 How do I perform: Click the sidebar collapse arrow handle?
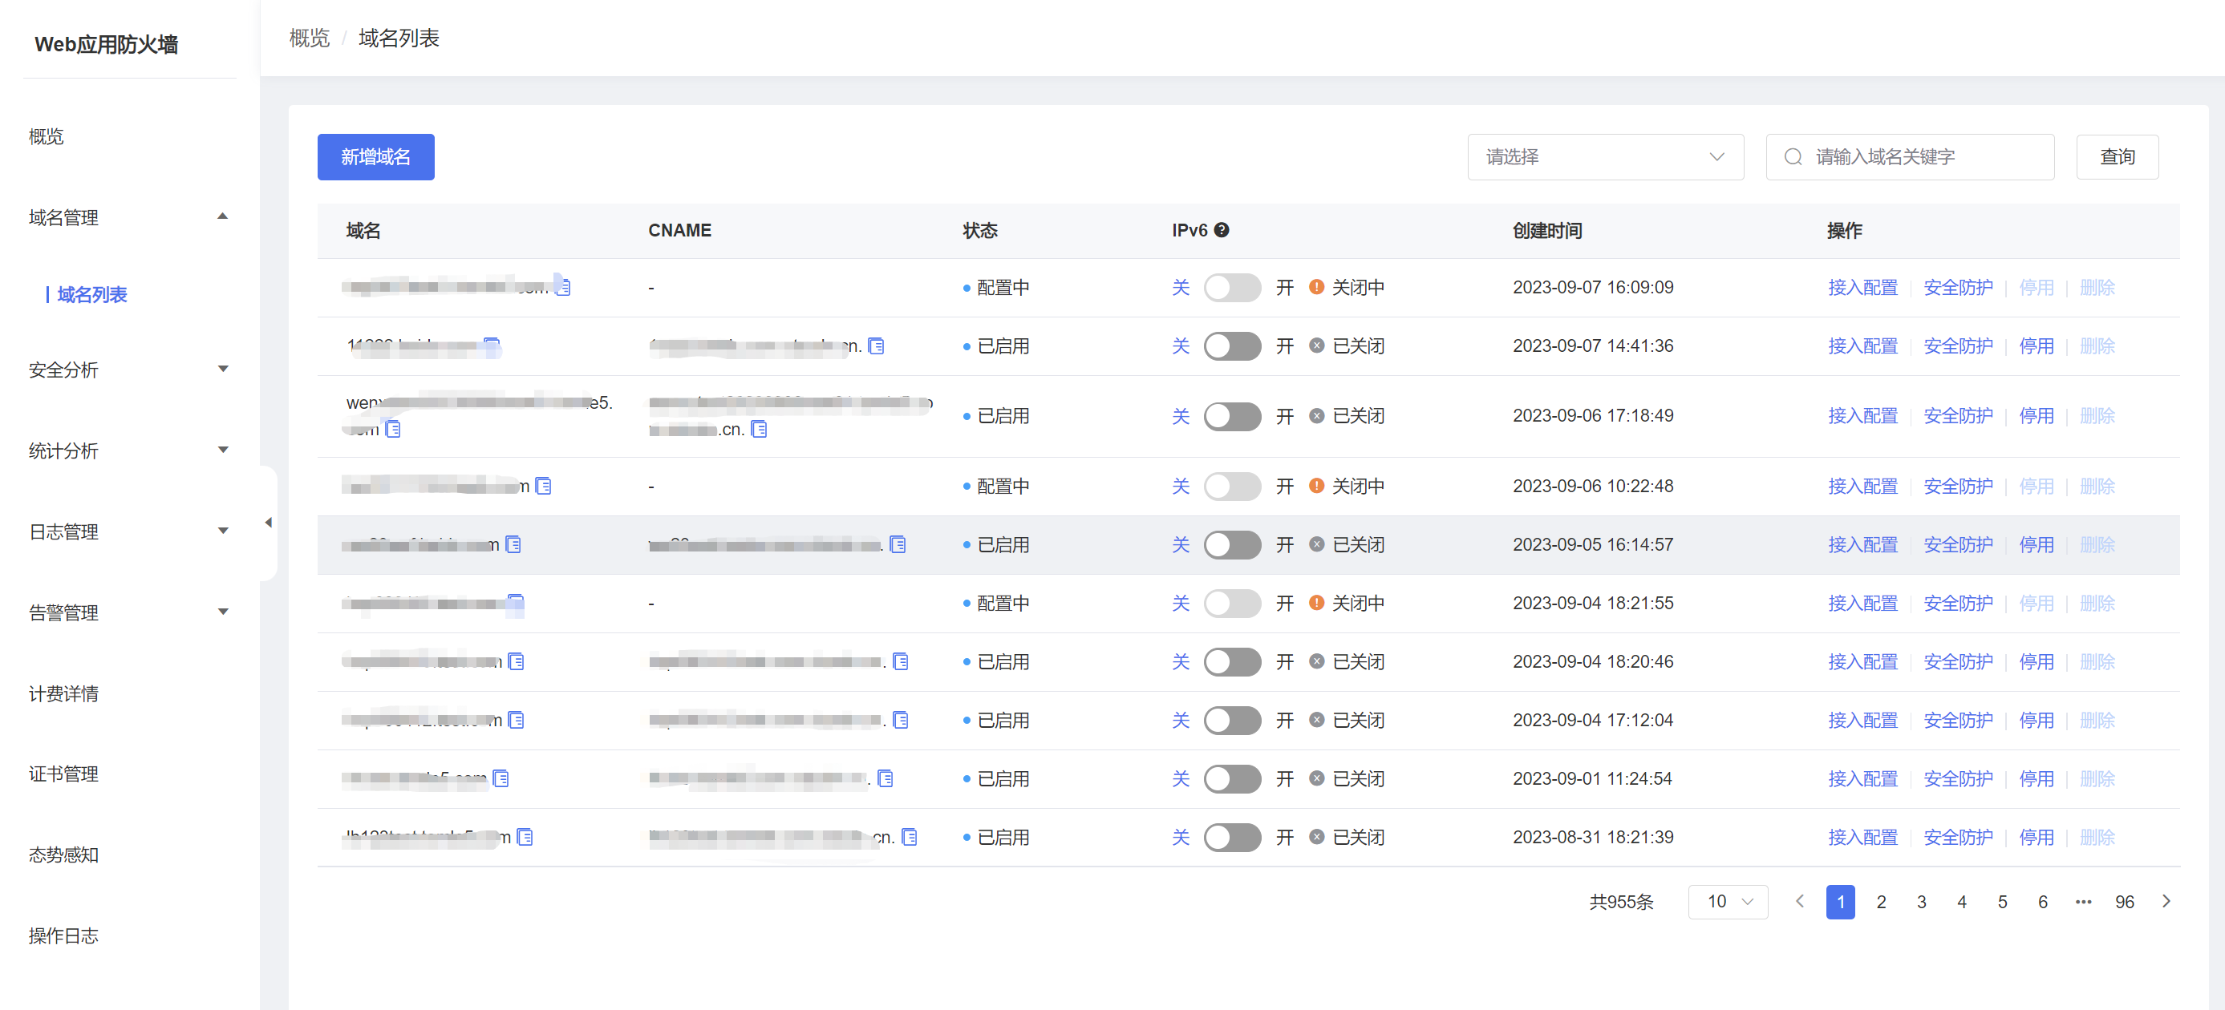(269, 523)
